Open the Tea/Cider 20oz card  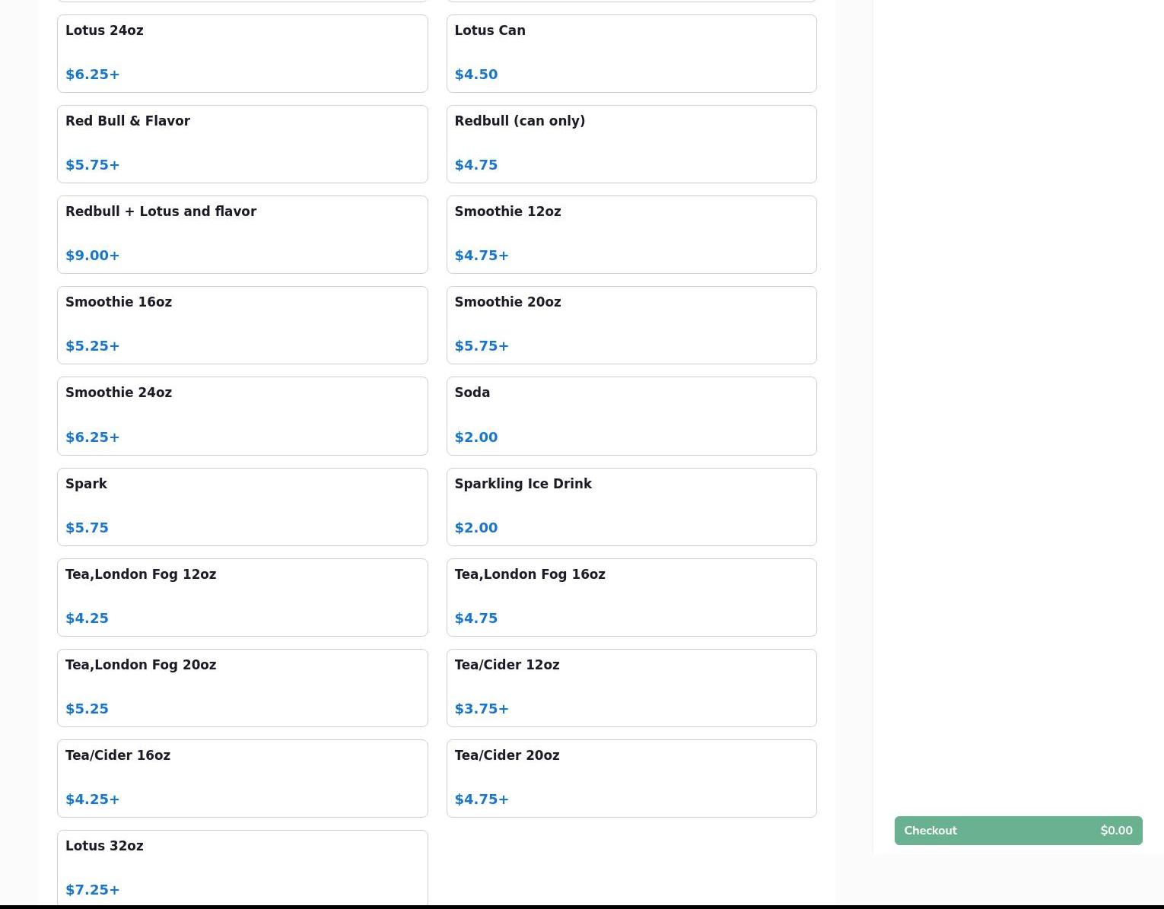pos(631,778)
